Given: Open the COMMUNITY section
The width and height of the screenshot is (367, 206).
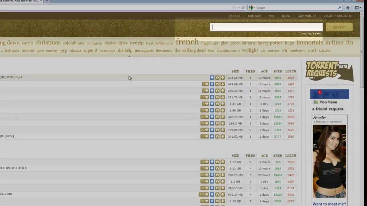Looking at the screenshot, I should pyautogui.click(x=307, y=16).
